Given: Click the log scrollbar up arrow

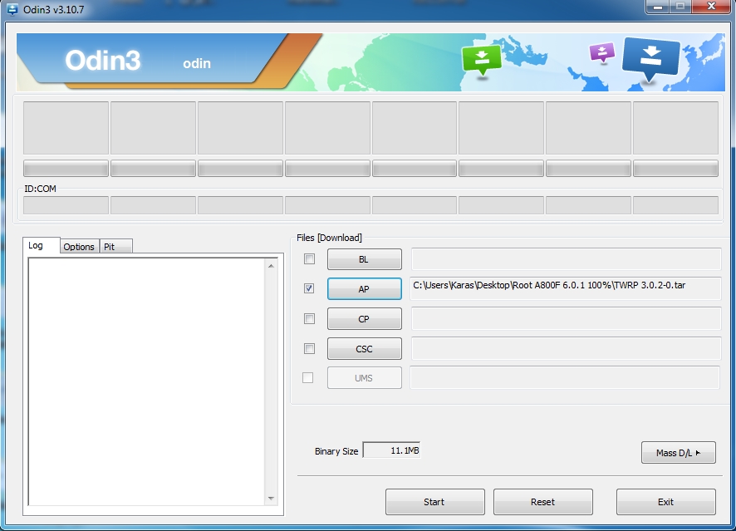Looking at the screenshot, I should pos(271,266).
